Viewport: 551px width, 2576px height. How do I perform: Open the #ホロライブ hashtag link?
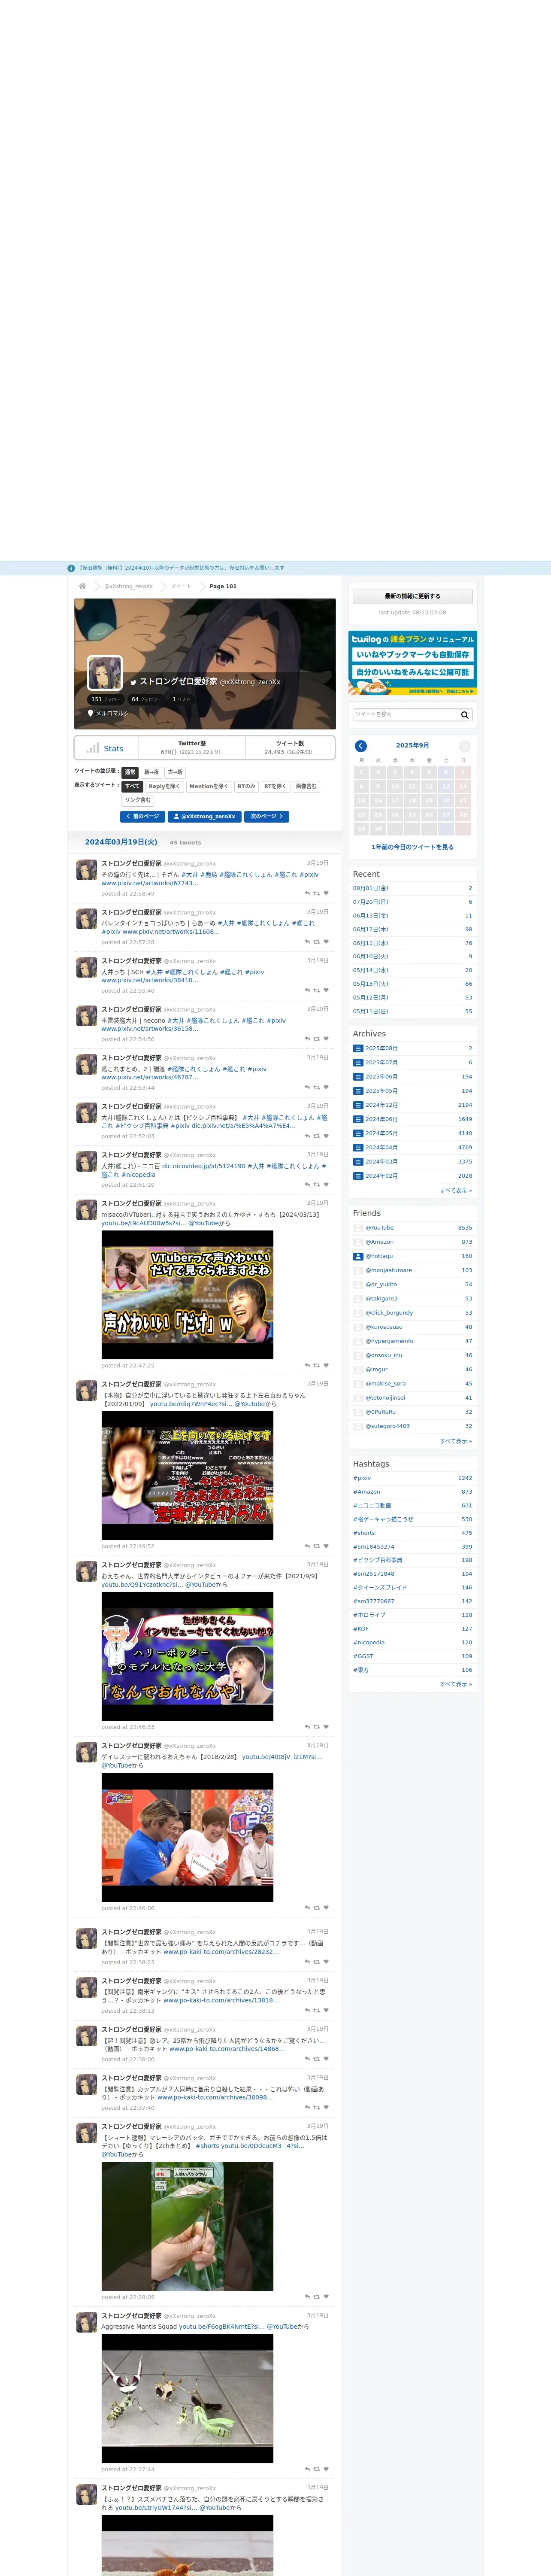coord(369,1615)
